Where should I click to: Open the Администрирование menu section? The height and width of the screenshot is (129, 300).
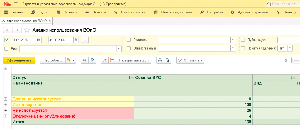pos(250,12)
